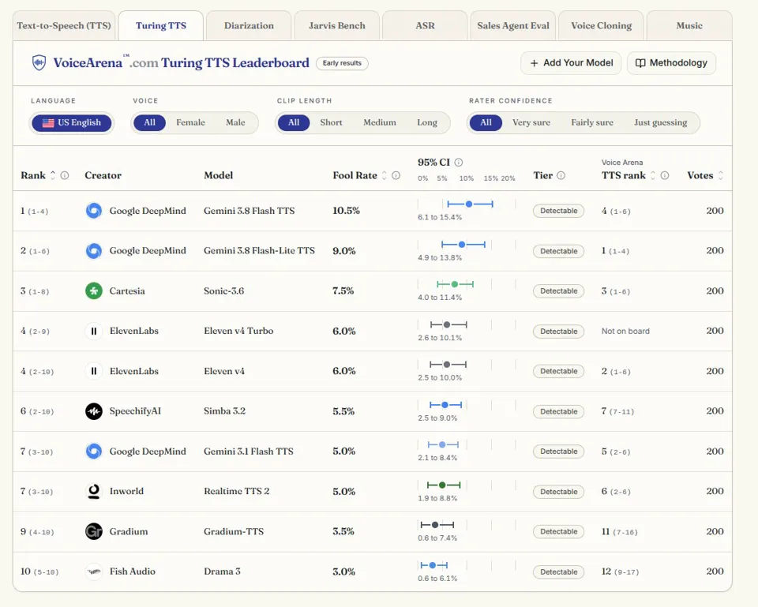The height and width of the screenshot is (607, 758).
Task: Click the VoiceArena shield logo icon
Action: click(39, 63)
